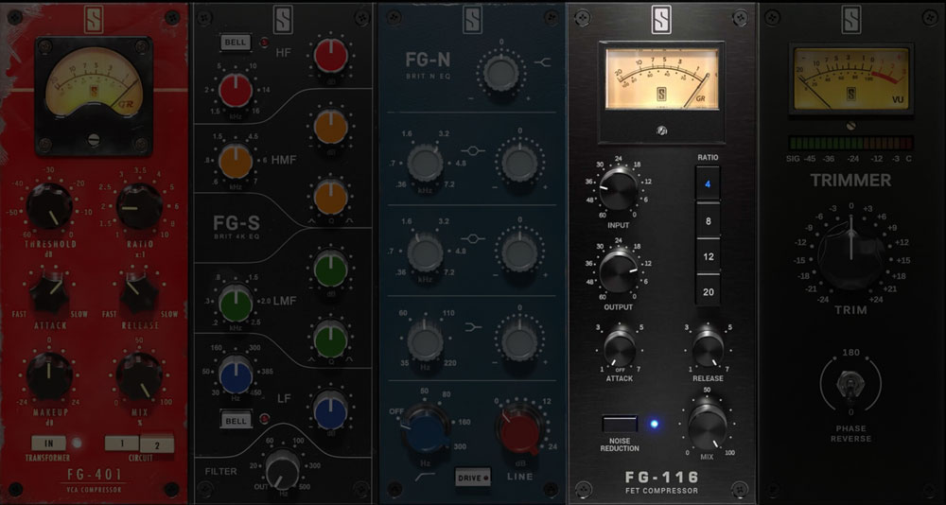Image resolution: width=946 pixels, height=505 pixels.
Task: Click the Filter knob on FG-S
Action: tap(284, 467)
